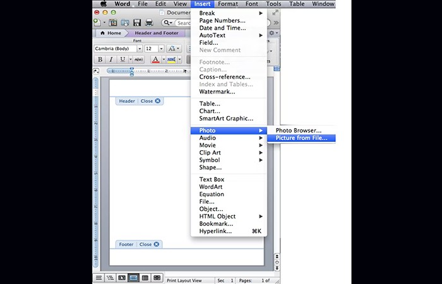The image size is (442, 284).
Task: Open the Cambria (Body) font dropdown arrow
Action: [140, 49]
